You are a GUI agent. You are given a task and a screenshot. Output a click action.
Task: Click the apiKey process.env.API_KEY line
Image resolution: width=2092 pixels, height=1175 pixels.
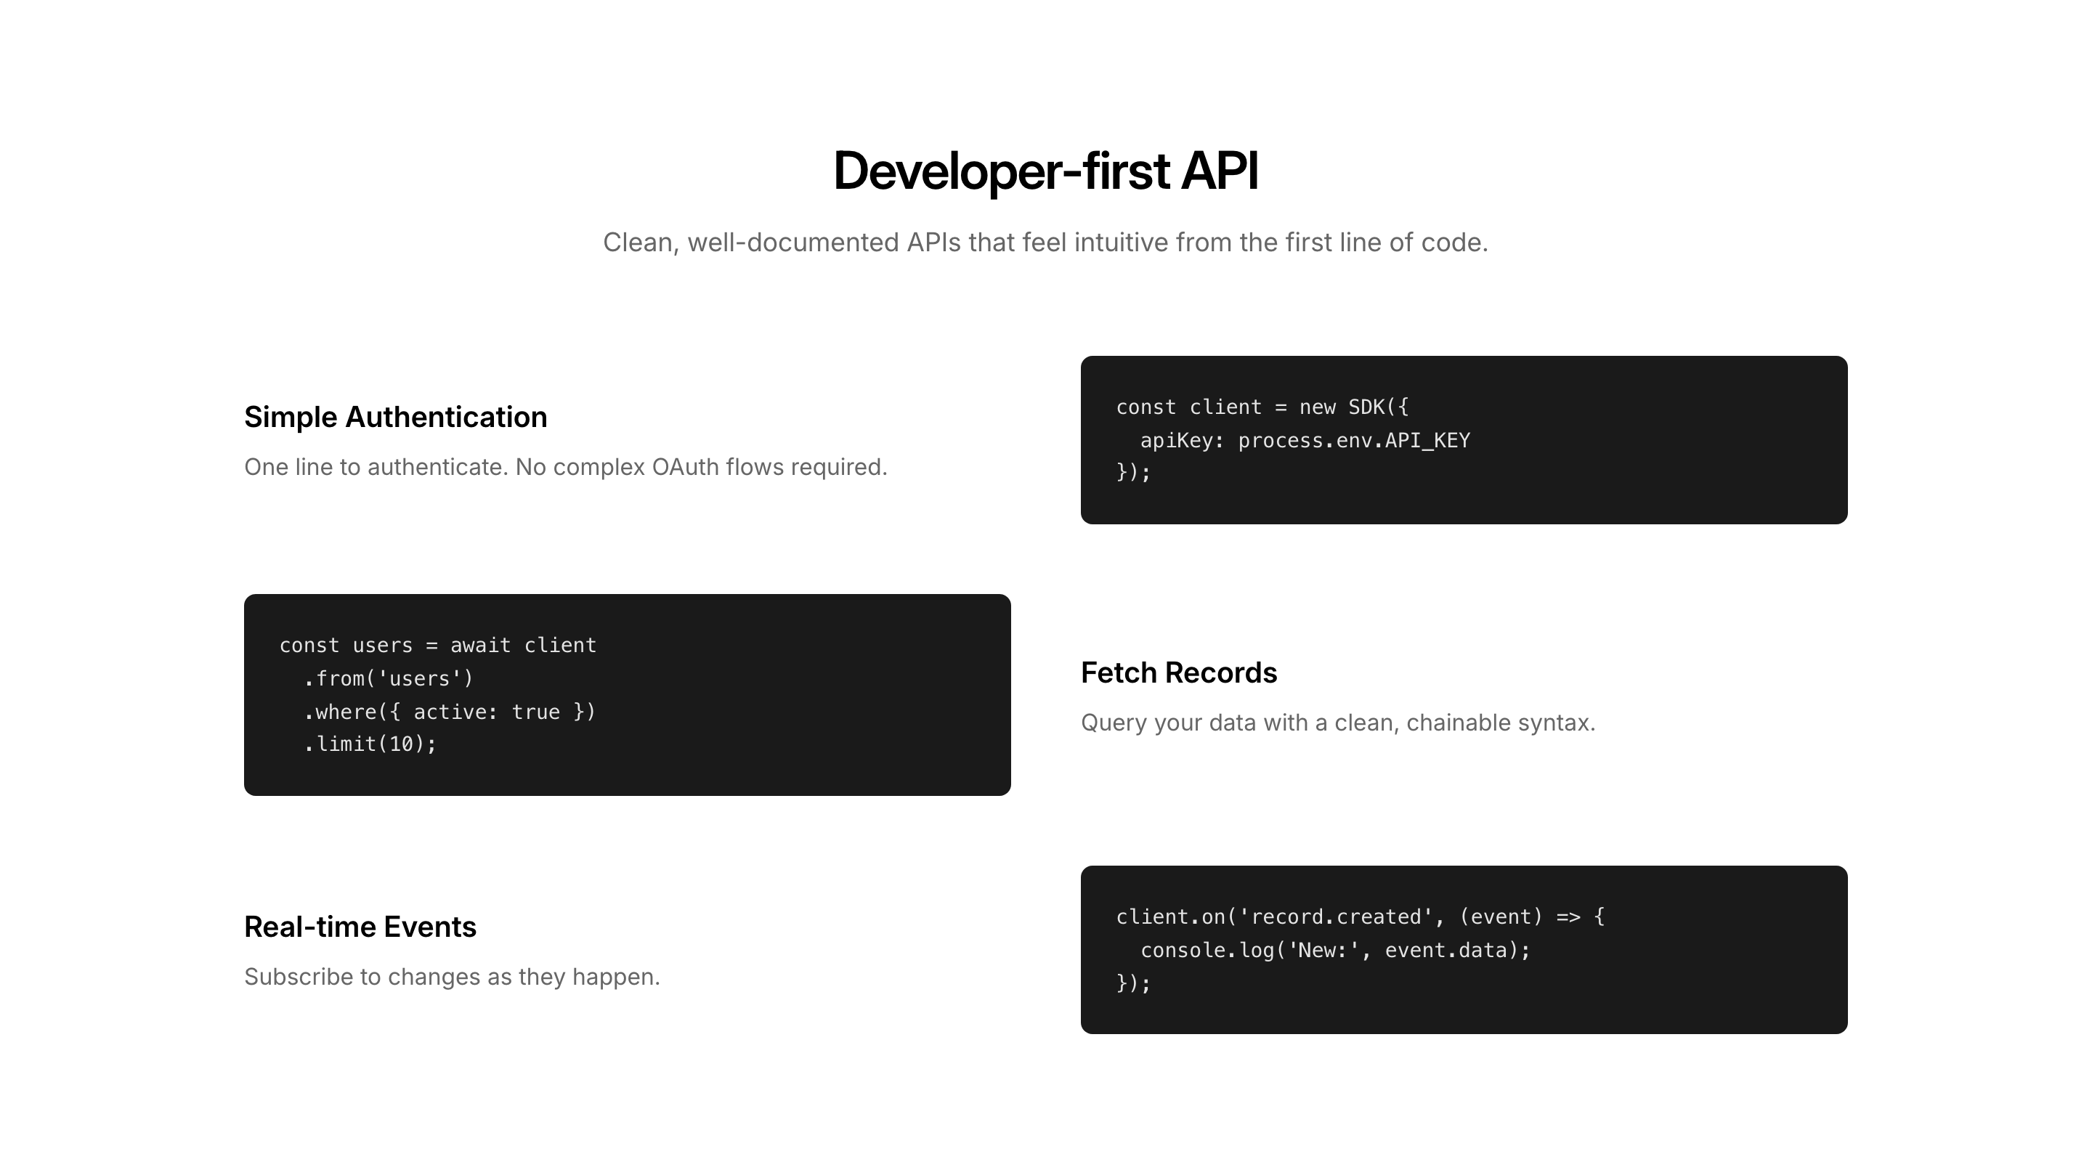point(1305,440)
